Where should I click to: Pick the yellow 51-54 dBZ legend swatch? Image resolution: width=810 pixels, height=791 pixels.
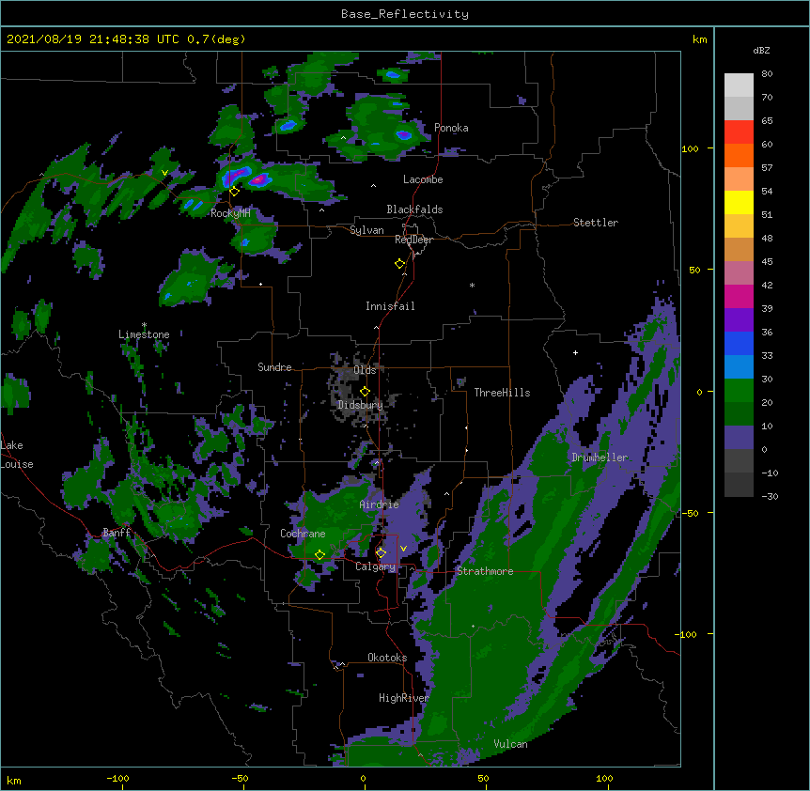[739, 202]
